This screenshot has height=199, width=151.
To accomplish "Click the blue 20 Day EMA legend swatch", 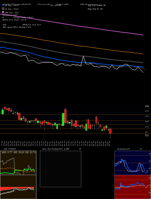I will tap(3, 5).
